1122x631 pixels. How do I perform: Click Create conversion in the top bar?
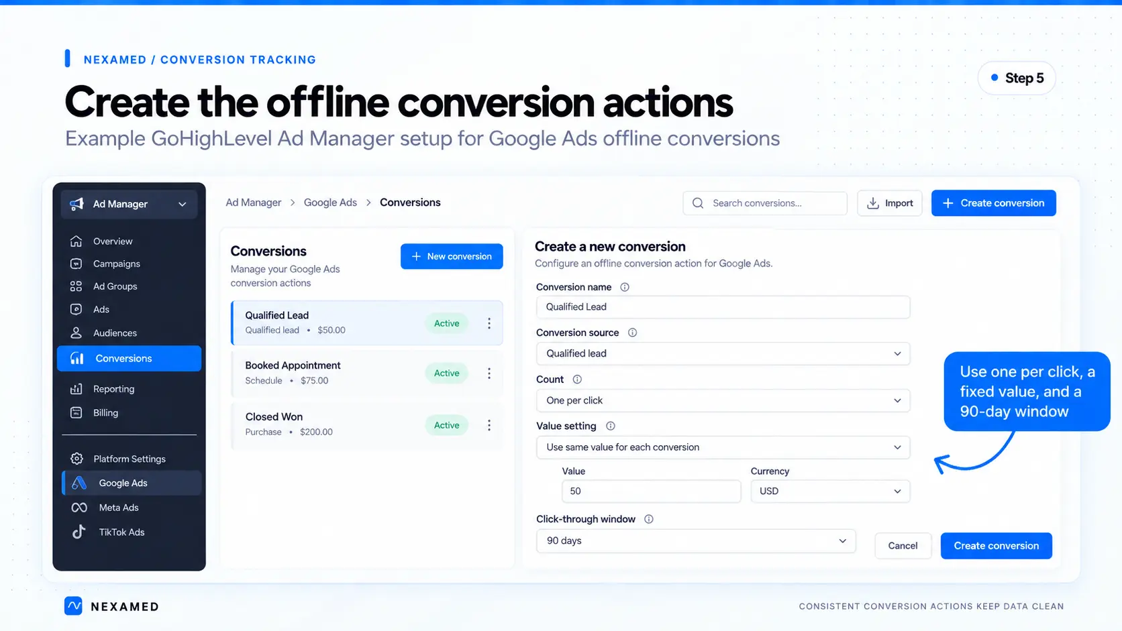click(x=993, y=203)
